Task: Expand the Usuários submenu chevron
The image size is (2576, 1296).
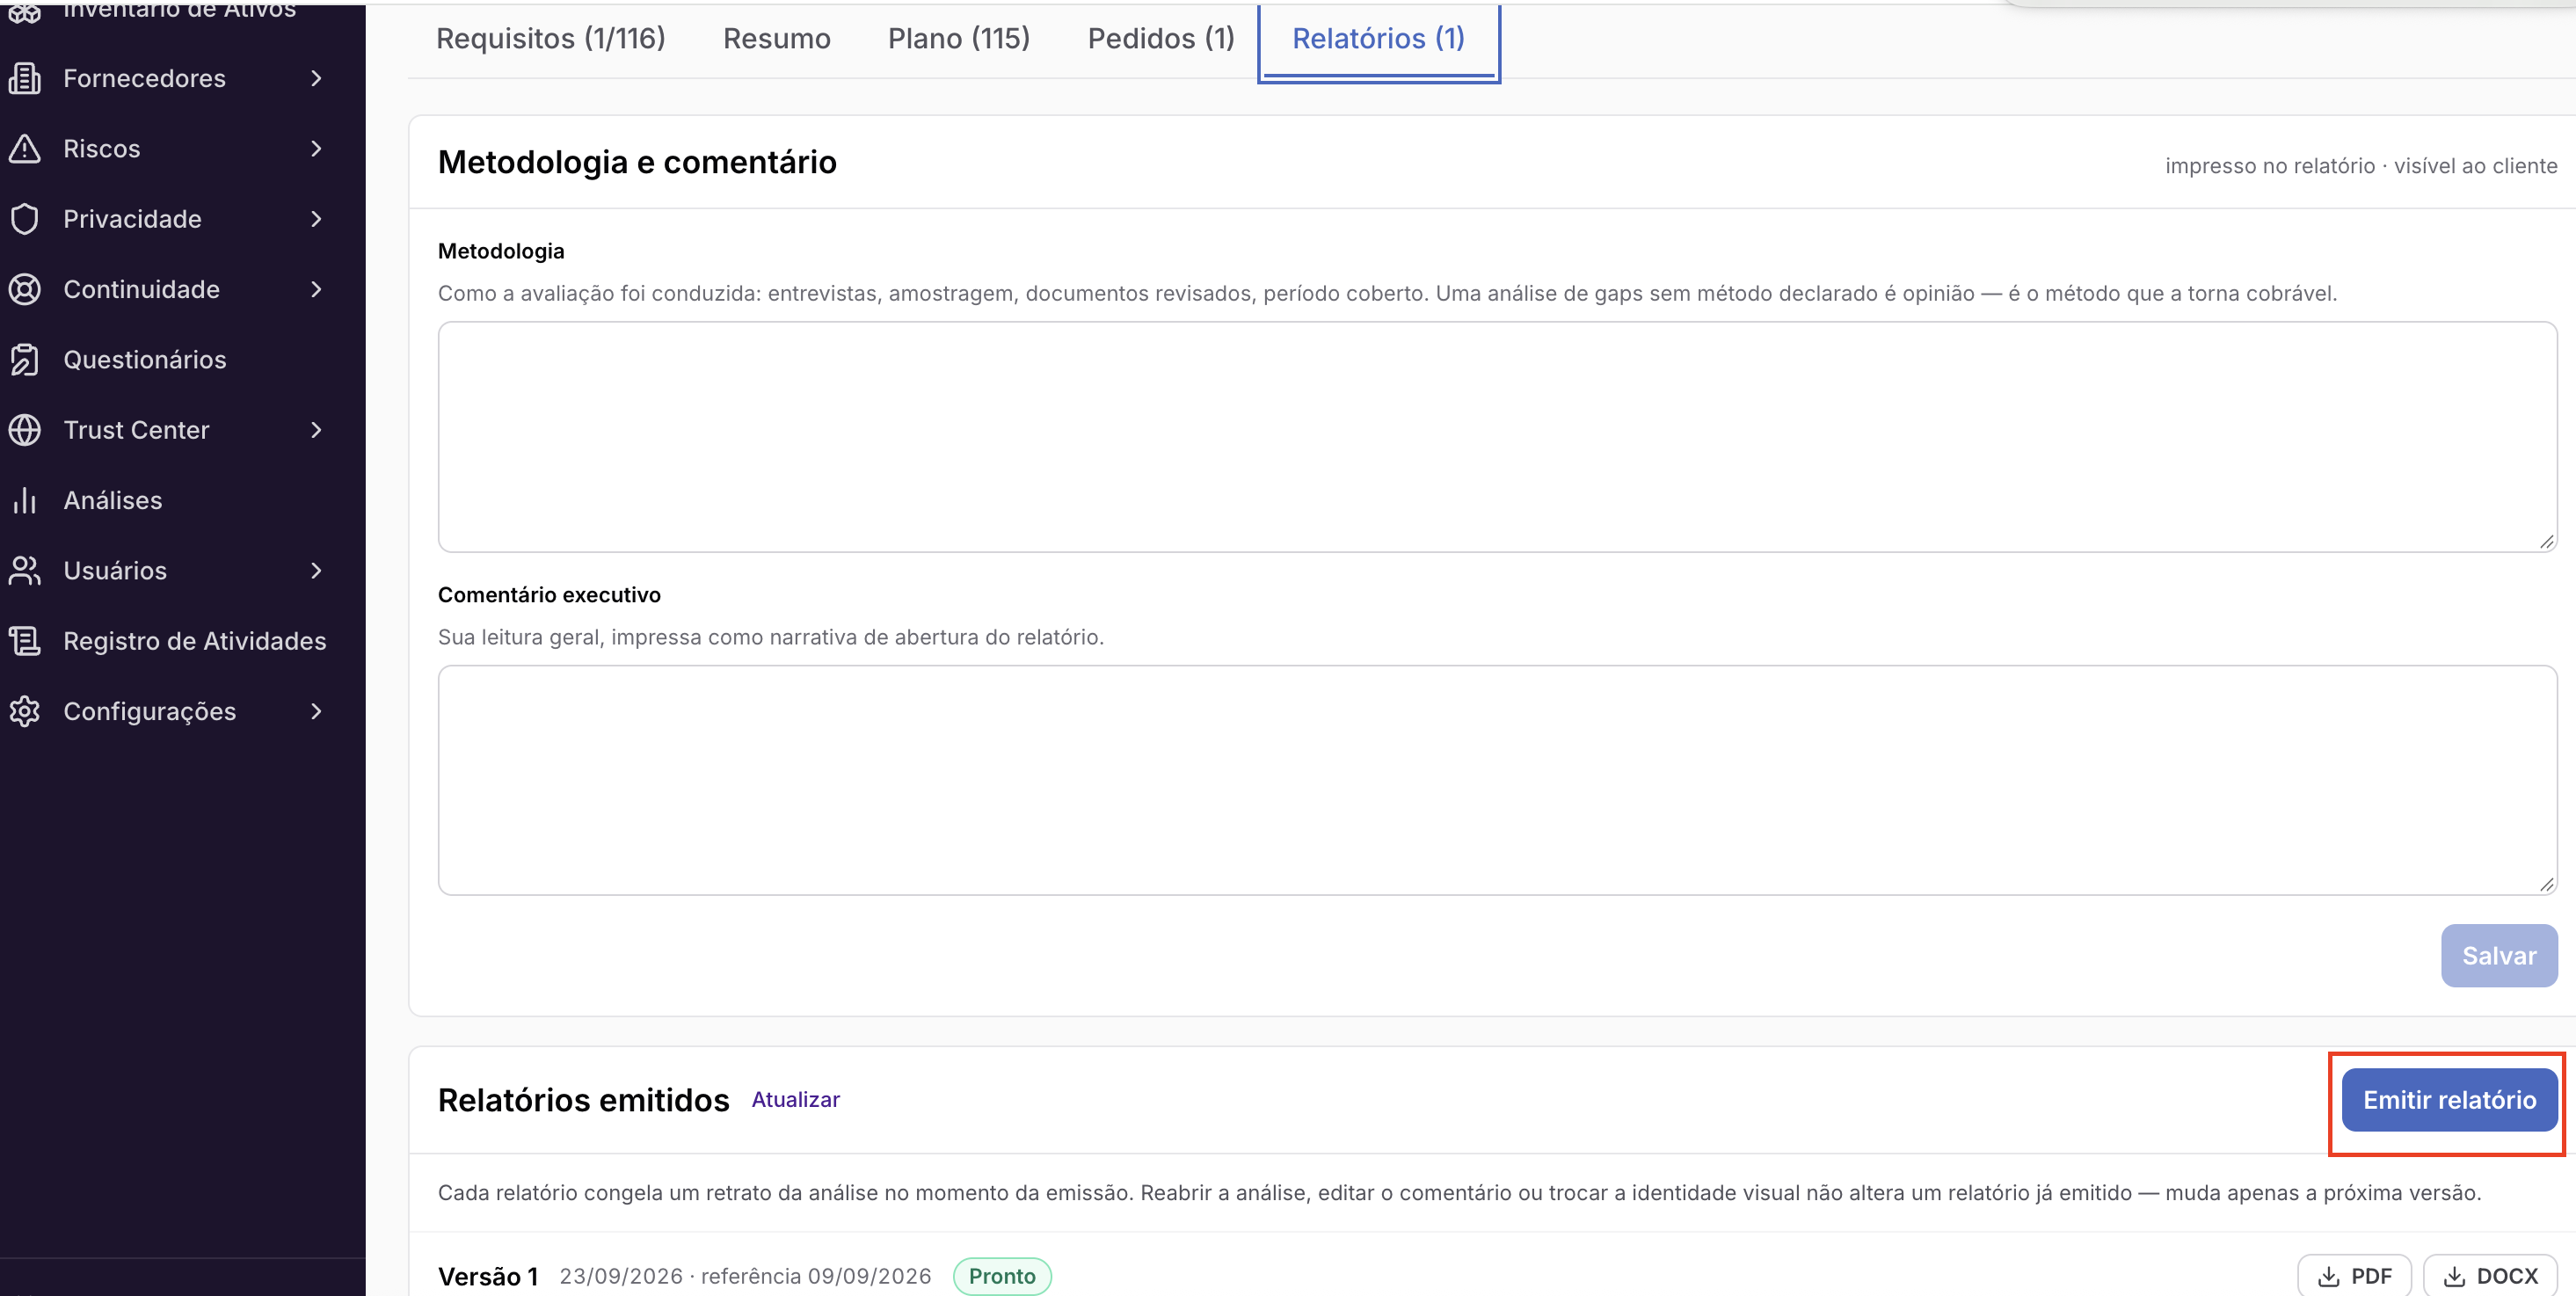Action: [x=317, y=570]
